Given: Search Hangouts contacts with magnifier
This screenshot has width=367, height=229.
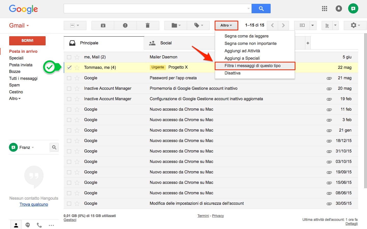Looking at the screenshot, I should (54, 147).
